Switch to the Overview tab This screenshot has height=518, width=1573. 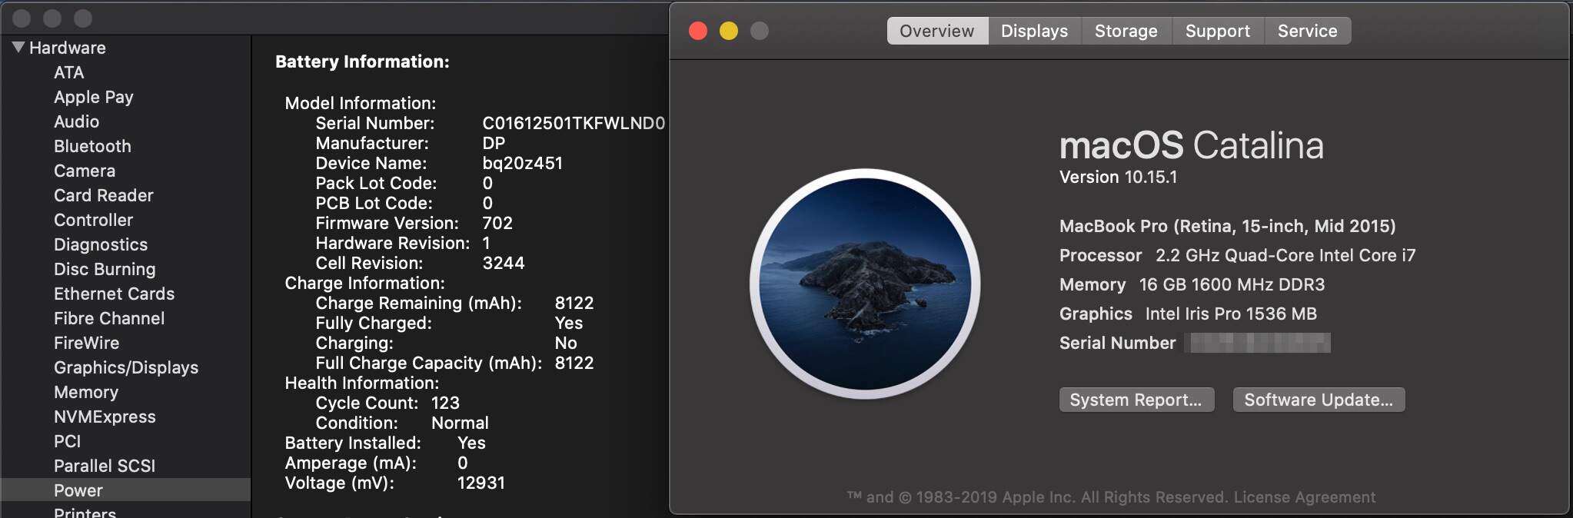(x=937, y=31)
